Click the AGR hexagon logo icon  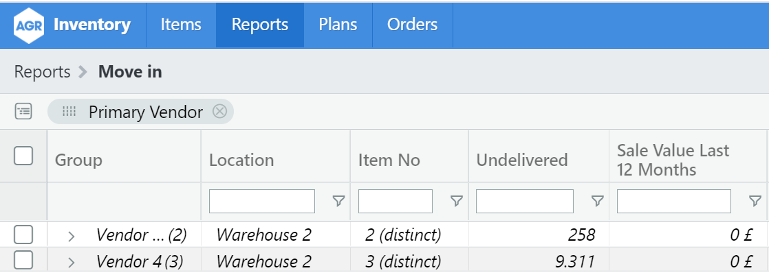point(29,25)
